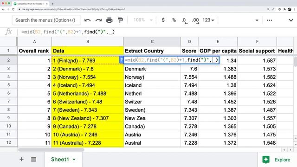Click the 'Extract Country' header cell
297x167 pixels.
point(152,51)
